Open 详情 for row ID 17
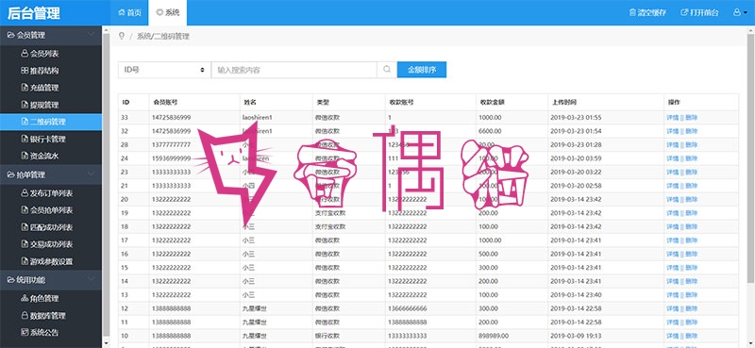755x348 pixels. pos(672,240)
